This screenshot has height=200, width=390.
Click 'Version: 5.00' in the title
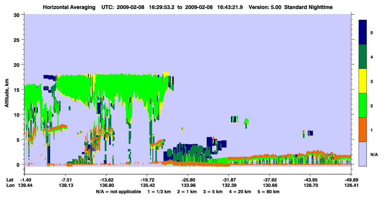click(265, 7)
